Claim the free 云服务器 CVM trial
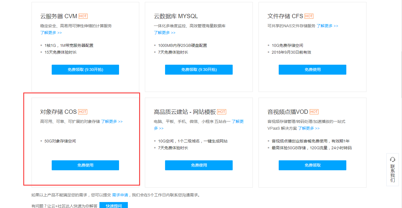 coord(85,70)
